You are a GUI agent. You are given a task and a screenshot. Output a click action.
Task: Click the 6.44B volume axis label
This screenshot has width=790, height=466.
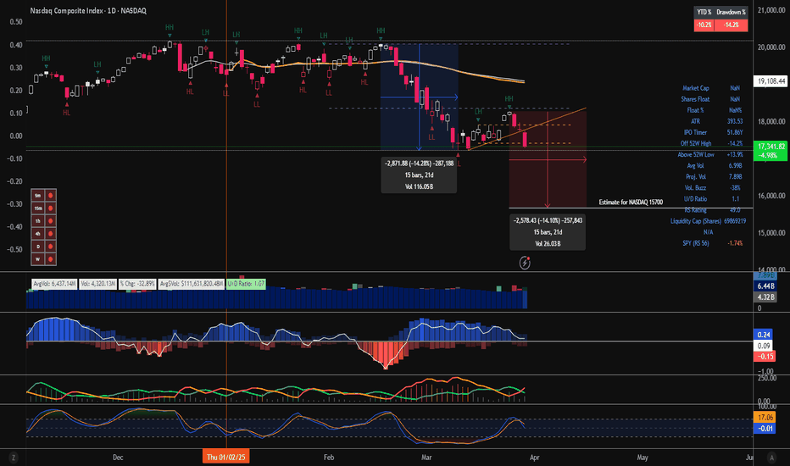click(x=765, y=286)
